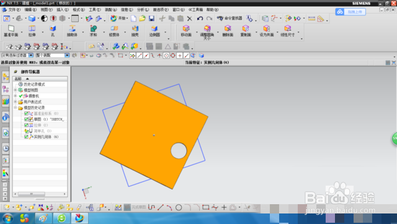Click the 设为共面 make coplanar tool
Image resolution: width=397 pixels, height=224 pixels.
tap(267, 31)
